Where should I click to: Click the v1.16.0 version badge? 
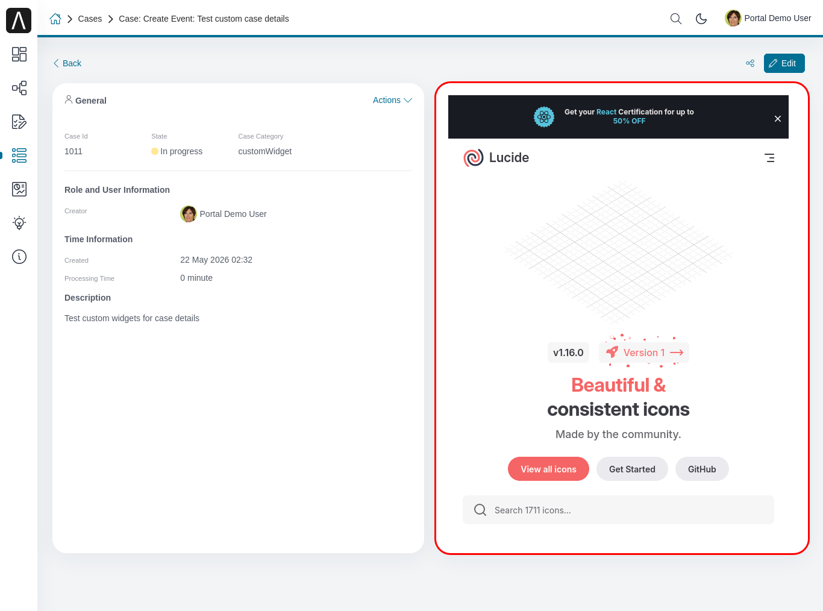pos(568,352)
